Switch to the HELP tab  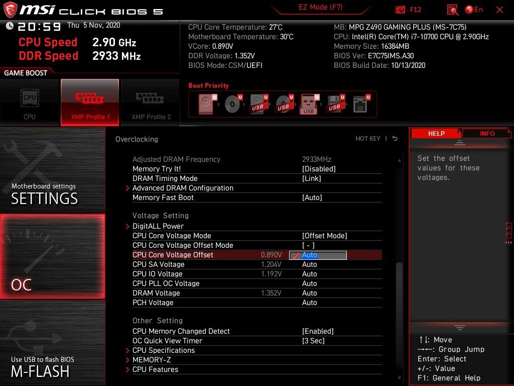(x=436, y=133)
